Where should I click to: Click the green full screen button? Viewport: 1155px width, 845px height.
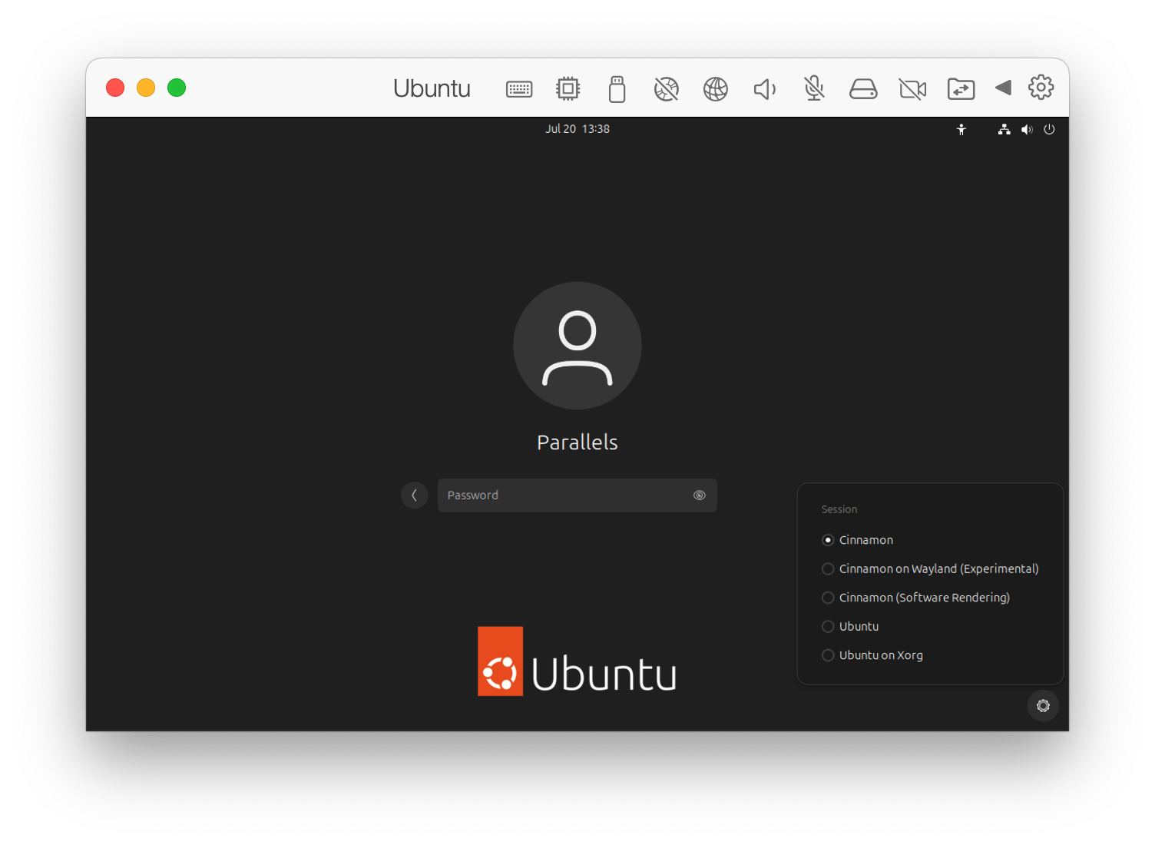point(177,88)
